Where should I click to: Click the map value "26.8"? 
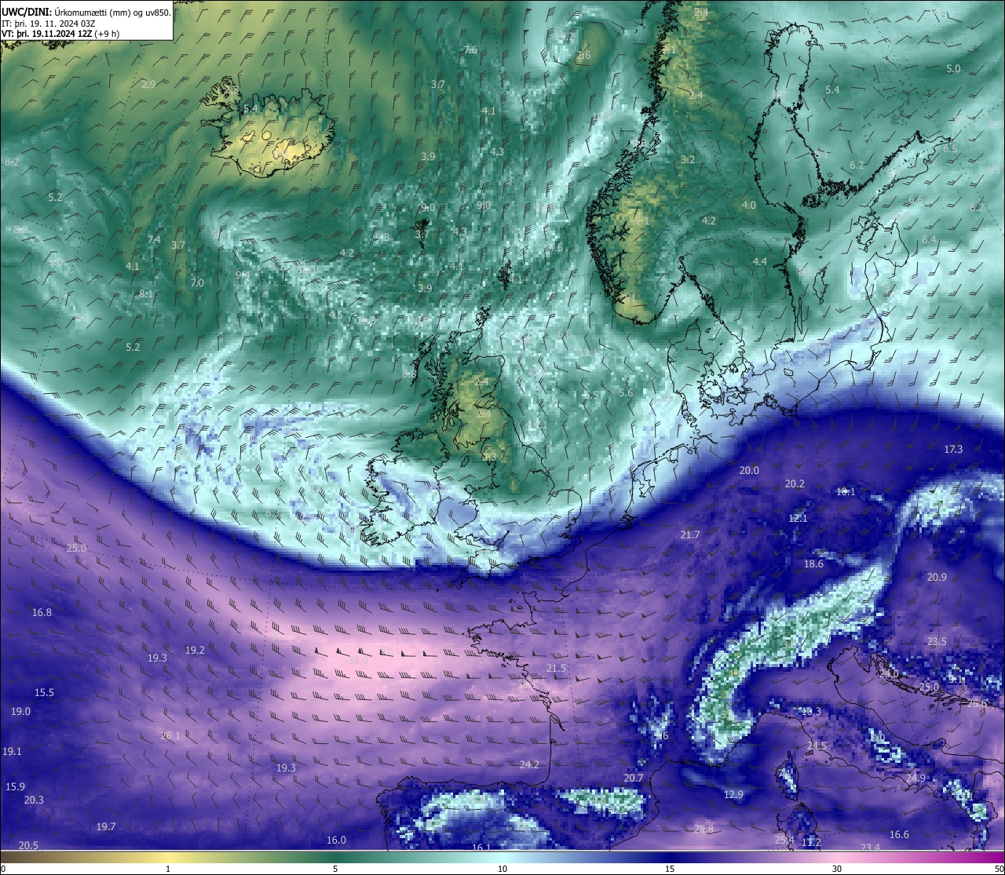pyautogui.click(x=704, y=829)
